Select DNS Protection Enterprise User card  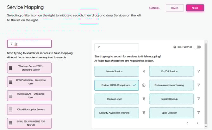click(29, 82)
